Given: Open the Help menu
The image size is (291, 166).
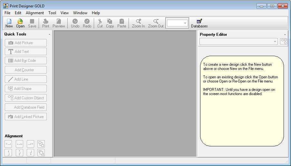Looking at the screenshot, I should click(x=96, y=13).
